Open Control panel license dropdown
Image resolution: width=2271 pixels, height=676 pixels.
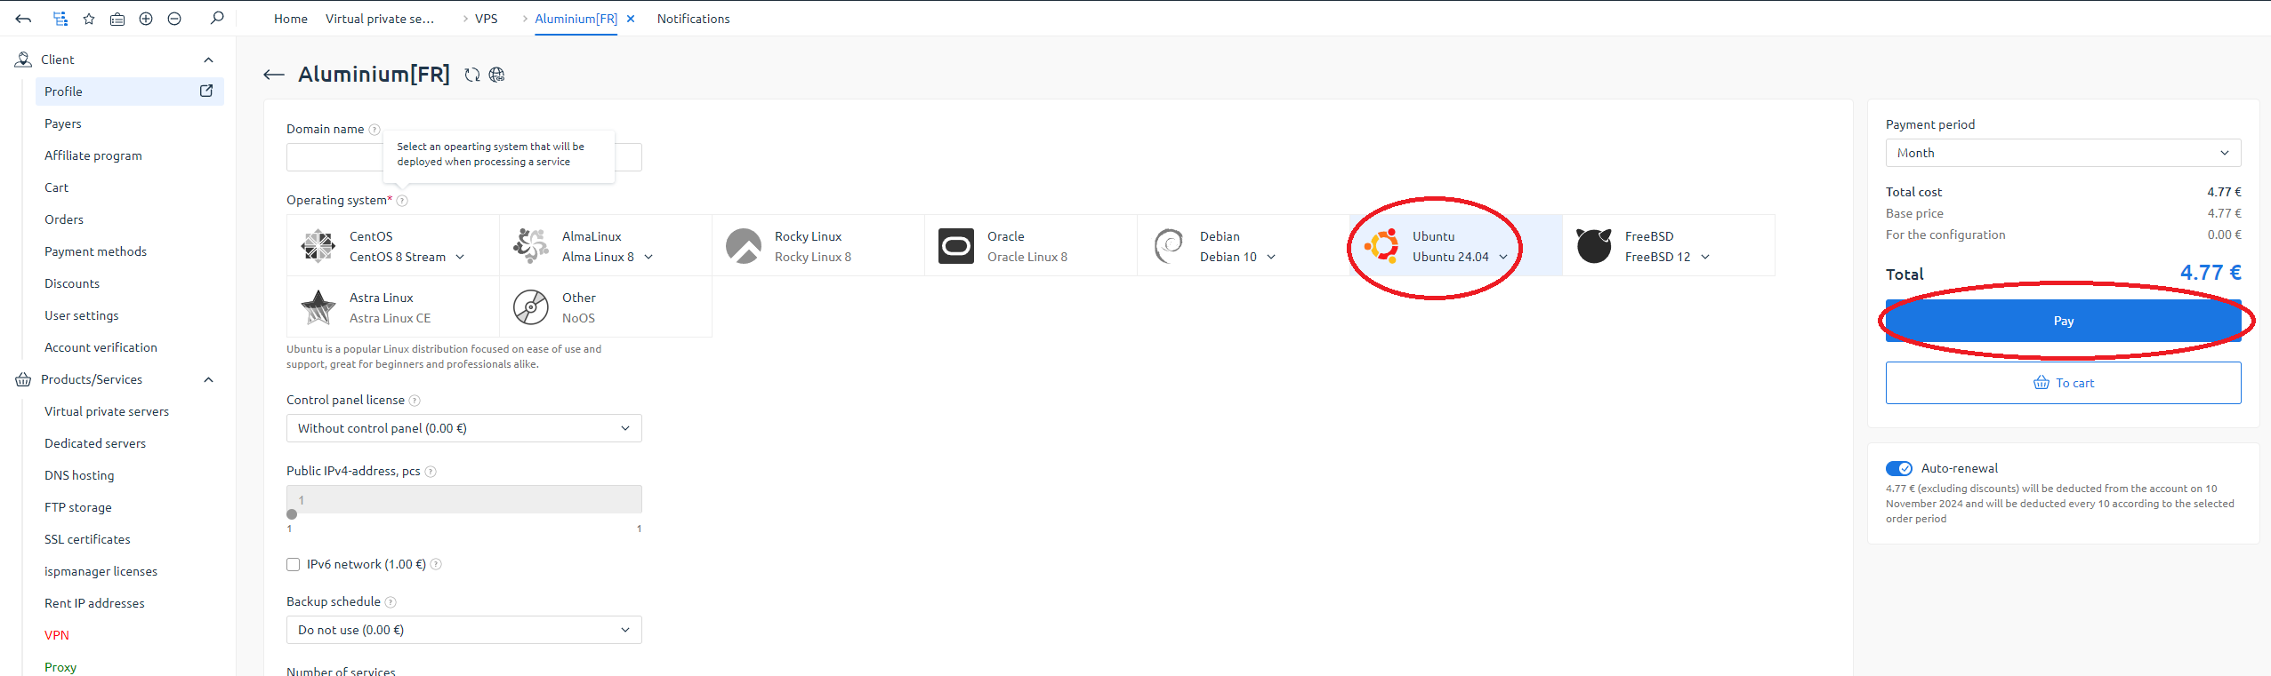pyautogui.click(x=464, y=428)
